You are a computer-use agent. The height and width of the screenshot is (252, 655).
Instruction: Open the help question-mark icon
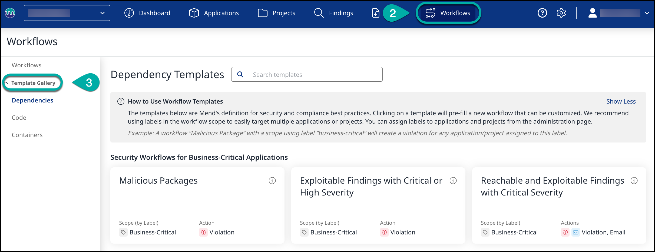click(x=542, y=13)
